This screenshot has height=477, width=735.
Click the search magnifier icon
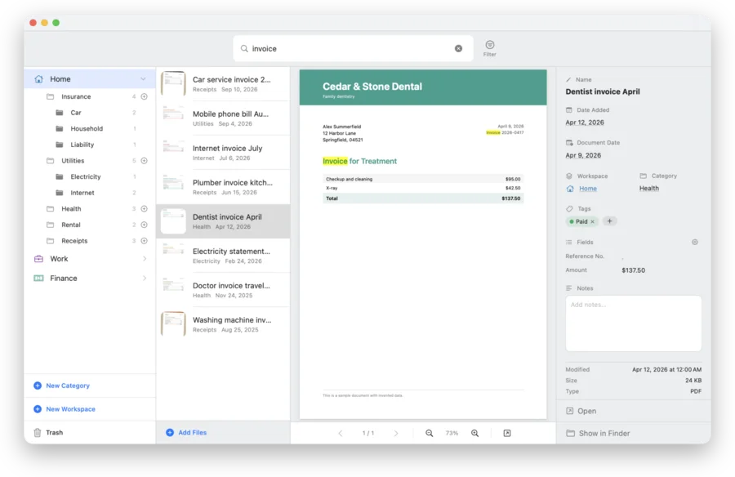pos(244,48)
